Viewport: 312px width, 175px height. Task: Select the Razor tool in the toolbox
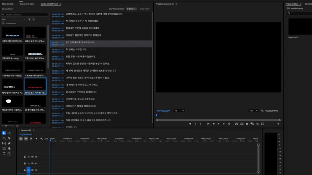coord(9,138)
